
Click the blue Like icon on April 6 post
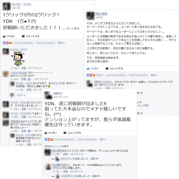click(88, 69)
